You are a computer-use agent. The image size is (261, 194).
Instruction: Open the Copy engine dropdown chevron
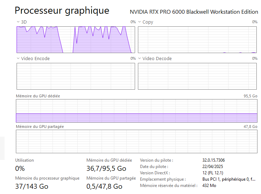click(x=139, y=22)
